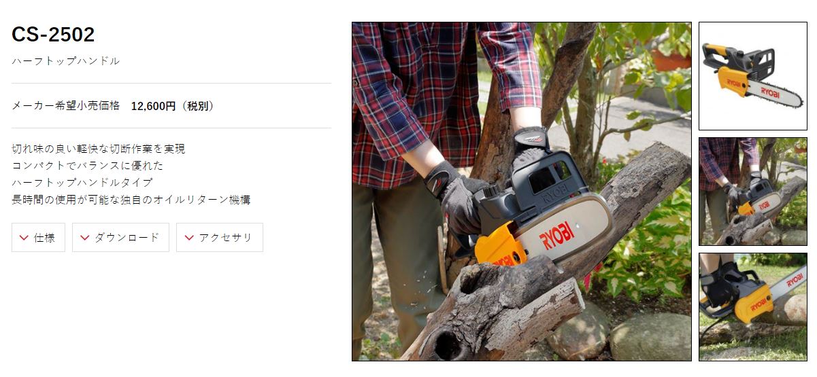Expand the ダウンロード section
Image resolution: width=817 pixels, height=377 pixels.
coord(120,238)
